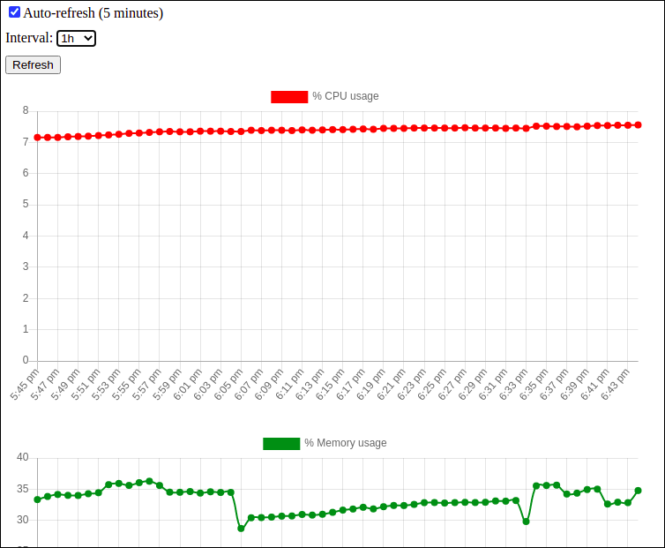Click the '6:35 pm' x-axis label

click(534, 385)
